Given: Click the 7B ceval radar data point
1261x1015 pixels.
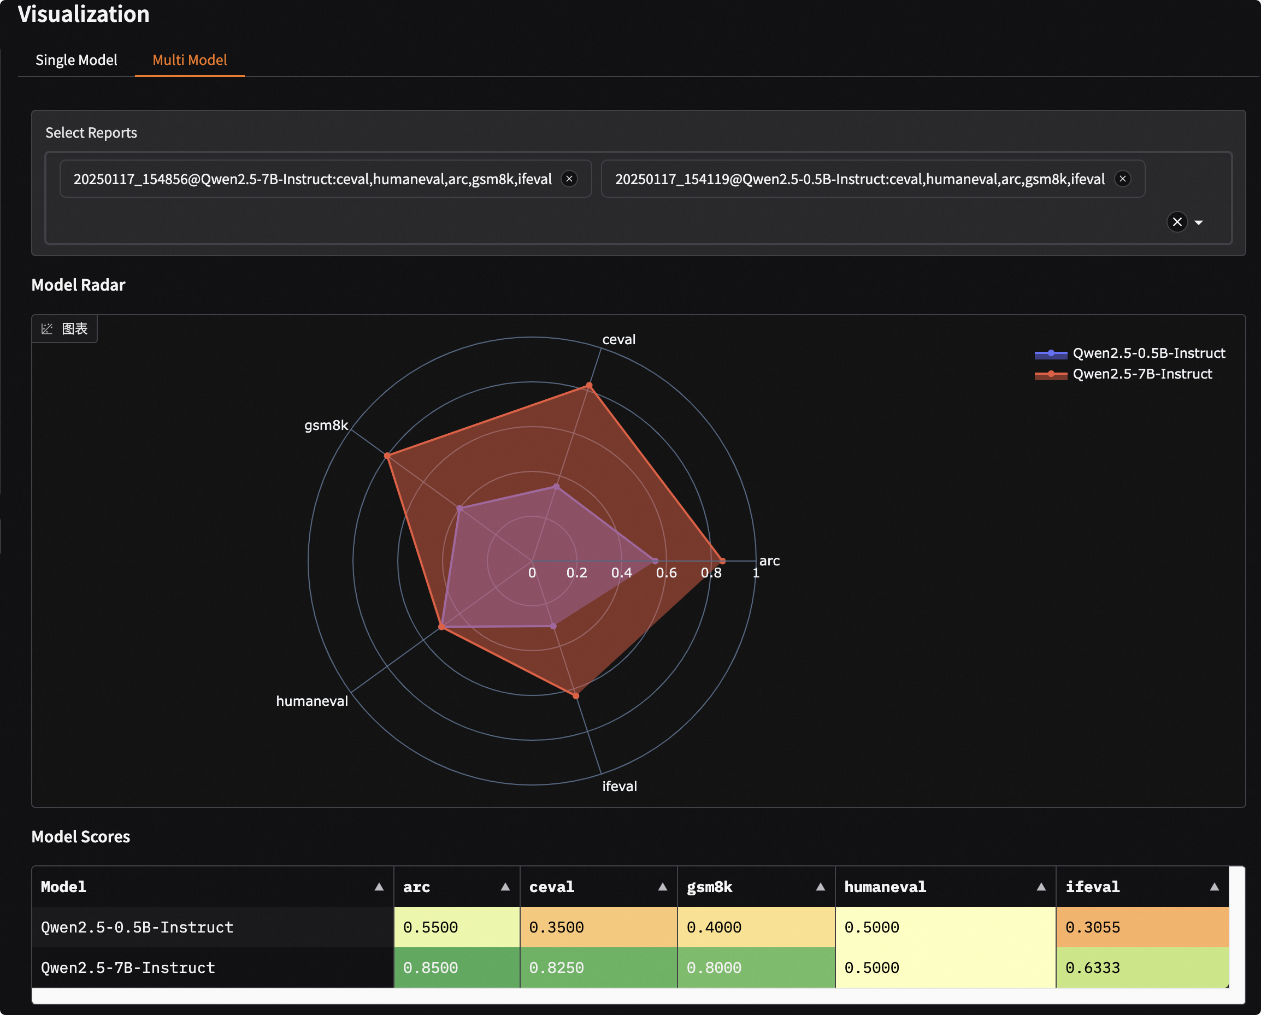Looking at the screenshot, I should click(589, 386).
